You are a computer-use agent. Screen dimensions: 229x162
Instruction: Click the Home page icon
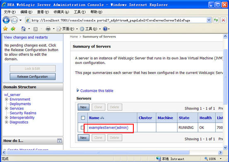23,29
